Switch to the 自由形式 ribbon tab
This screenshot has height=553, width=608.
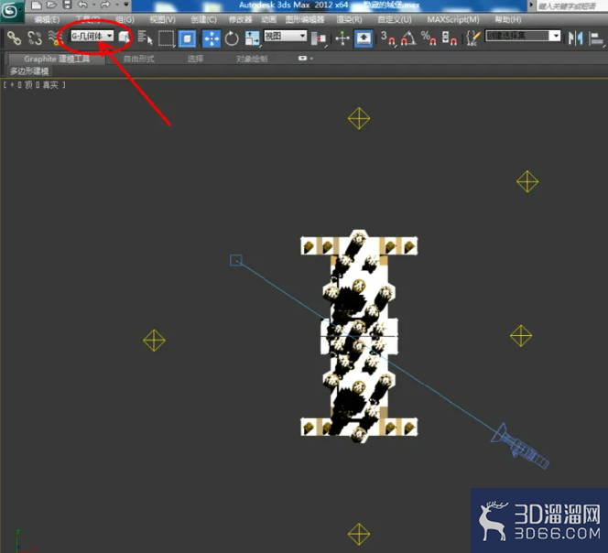(x=139, y=59)
